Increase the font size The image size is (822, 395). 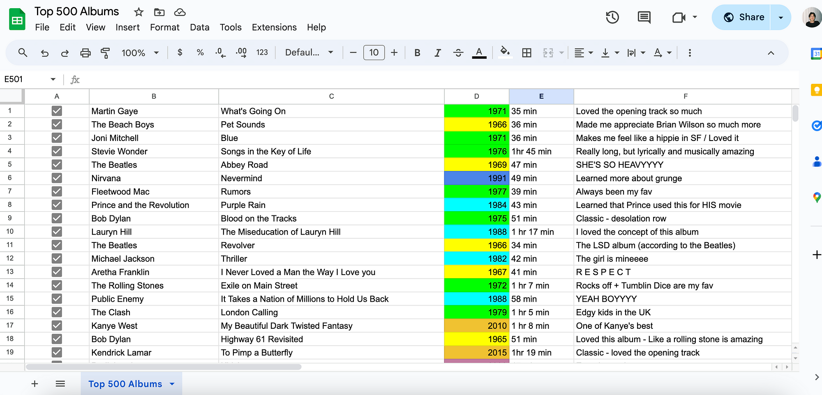pos(394,53)
